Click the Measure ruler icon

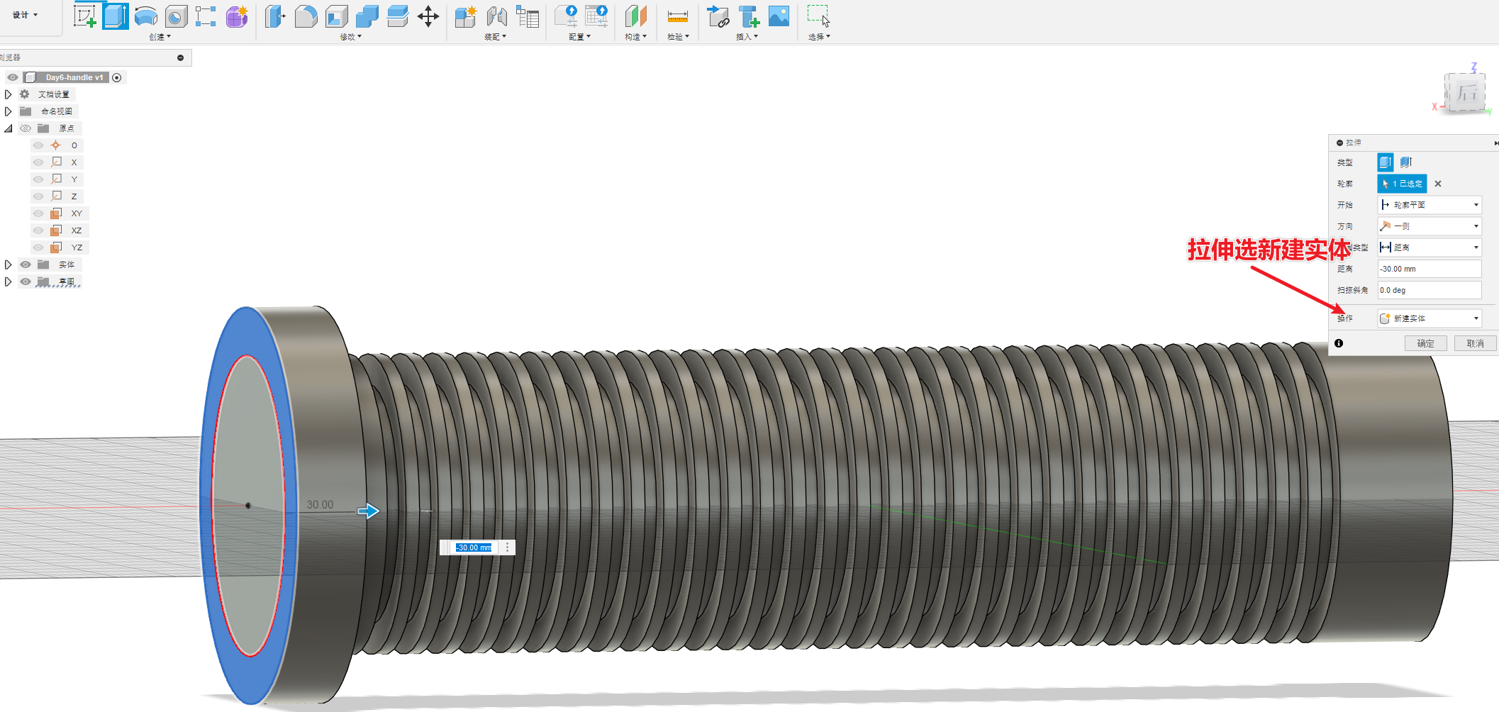pyautogui.click(x=677, y=16)
